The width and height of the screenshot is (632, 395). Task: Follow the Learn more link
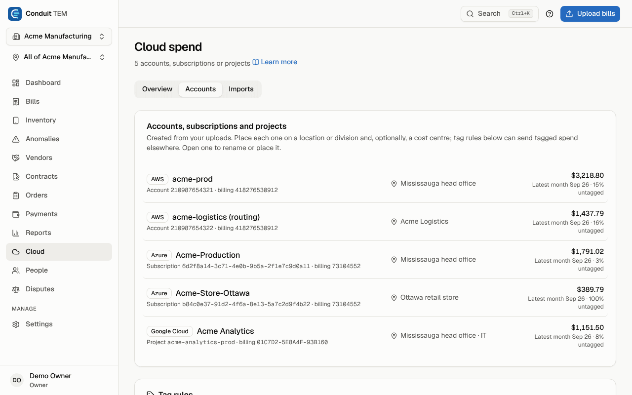pyautogui.click(x=275, y=62)
